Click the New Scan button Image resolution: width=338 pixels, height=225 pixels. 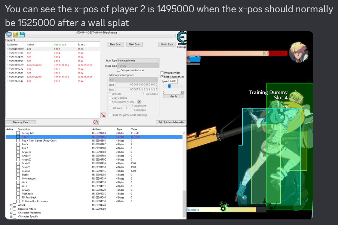point(116,44)
